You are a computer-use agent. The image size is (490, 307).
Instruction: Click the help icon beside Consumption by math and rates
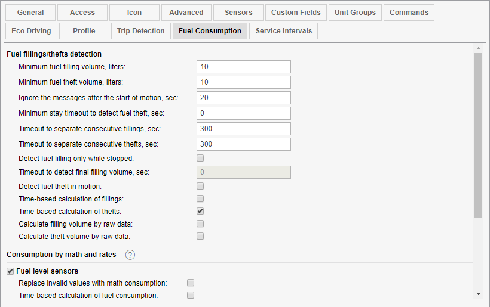(130, 255)
